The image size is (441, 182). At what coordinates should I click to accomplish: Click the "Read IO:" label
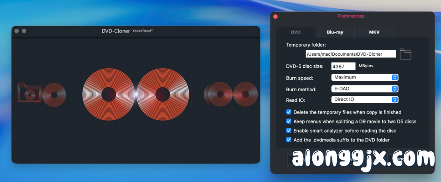pos(296,100)
